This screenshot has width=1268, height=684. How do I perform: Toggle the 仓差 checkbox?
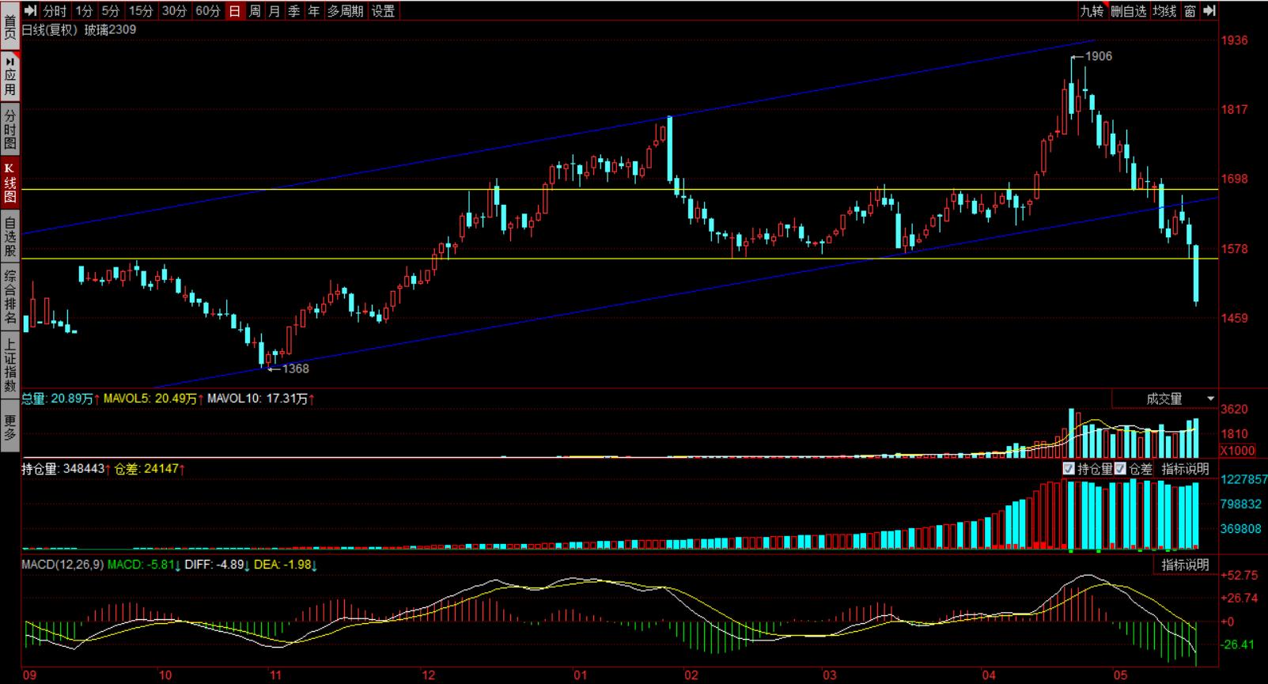coord(1120,469)
